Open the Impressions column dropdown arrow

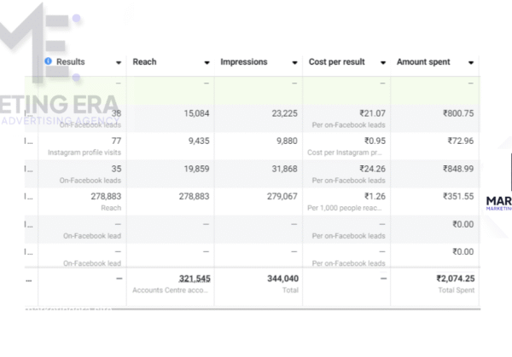[x=294, y=63]
